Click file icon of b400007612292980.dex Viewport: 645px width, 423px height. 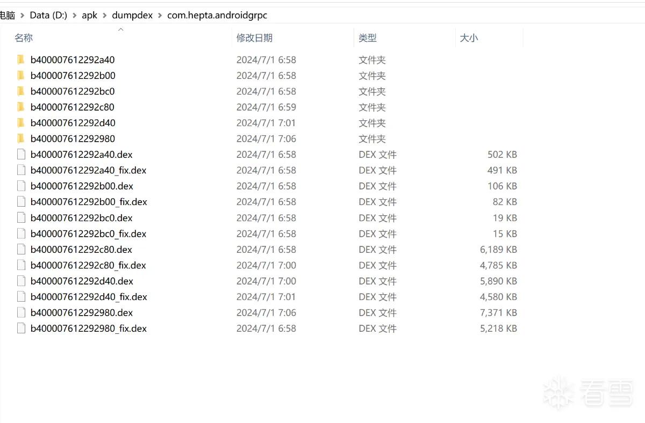(x=21, y=312)
